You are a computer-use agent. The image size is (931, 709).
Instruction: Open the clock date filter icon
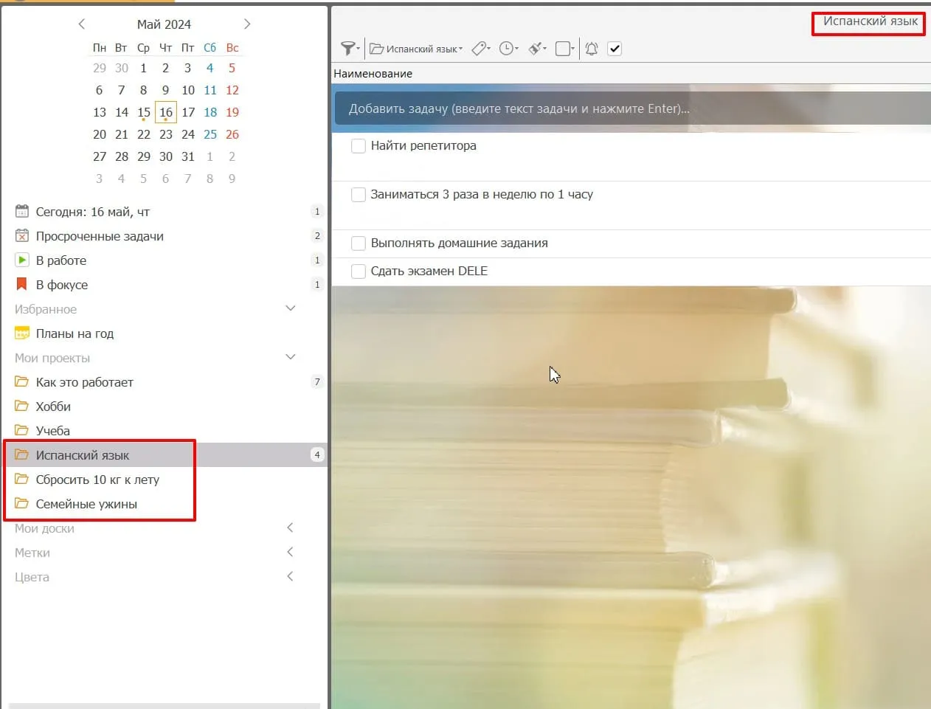coord(508,49)
